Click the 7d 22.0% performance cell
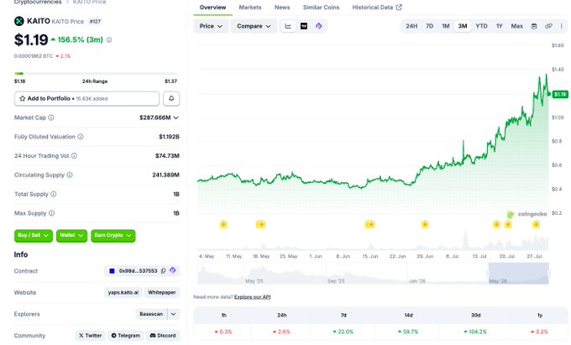571x345 pixels. (x=343, y=332)
